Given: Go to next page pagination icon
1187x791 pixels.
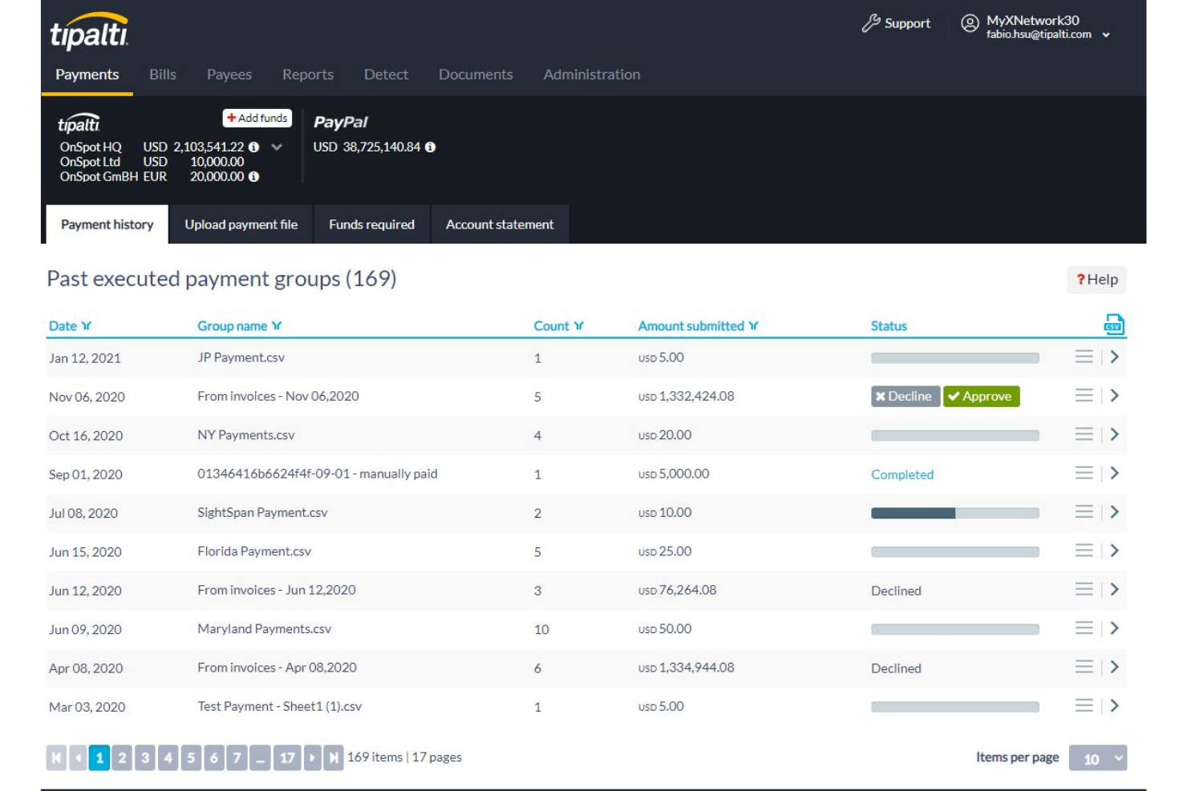Looking at the screenshot, I should pyautogui.click(x=312, y=757).
